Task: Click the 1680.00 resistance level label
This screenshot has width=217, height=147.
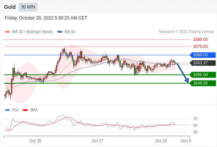Action: pos(200,39)
